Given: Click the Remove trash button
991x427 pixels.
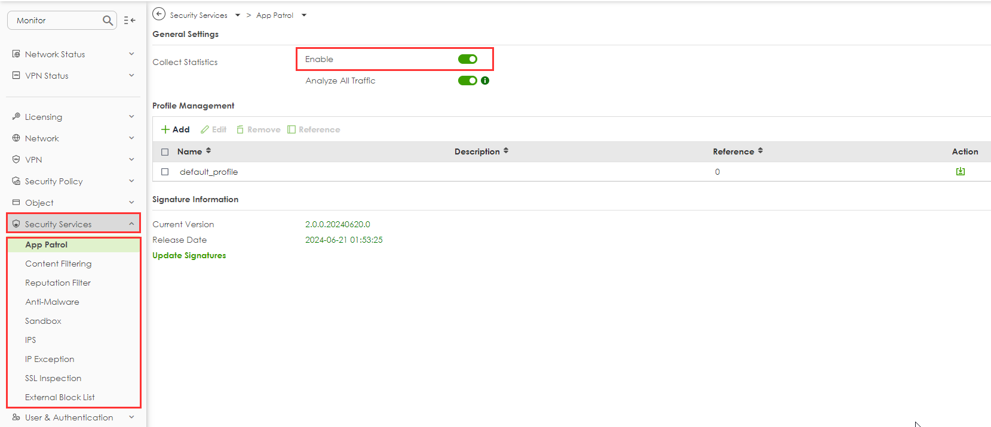Looking at the screenshot, I should coord(258,129).
